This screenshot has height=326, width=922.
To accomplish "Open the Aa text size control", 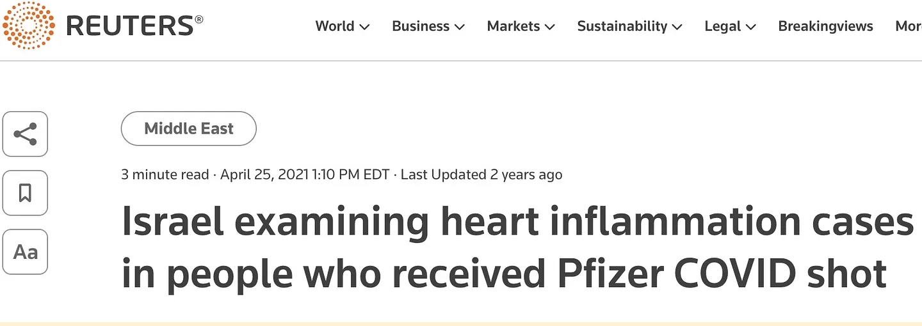I will 25,252.
